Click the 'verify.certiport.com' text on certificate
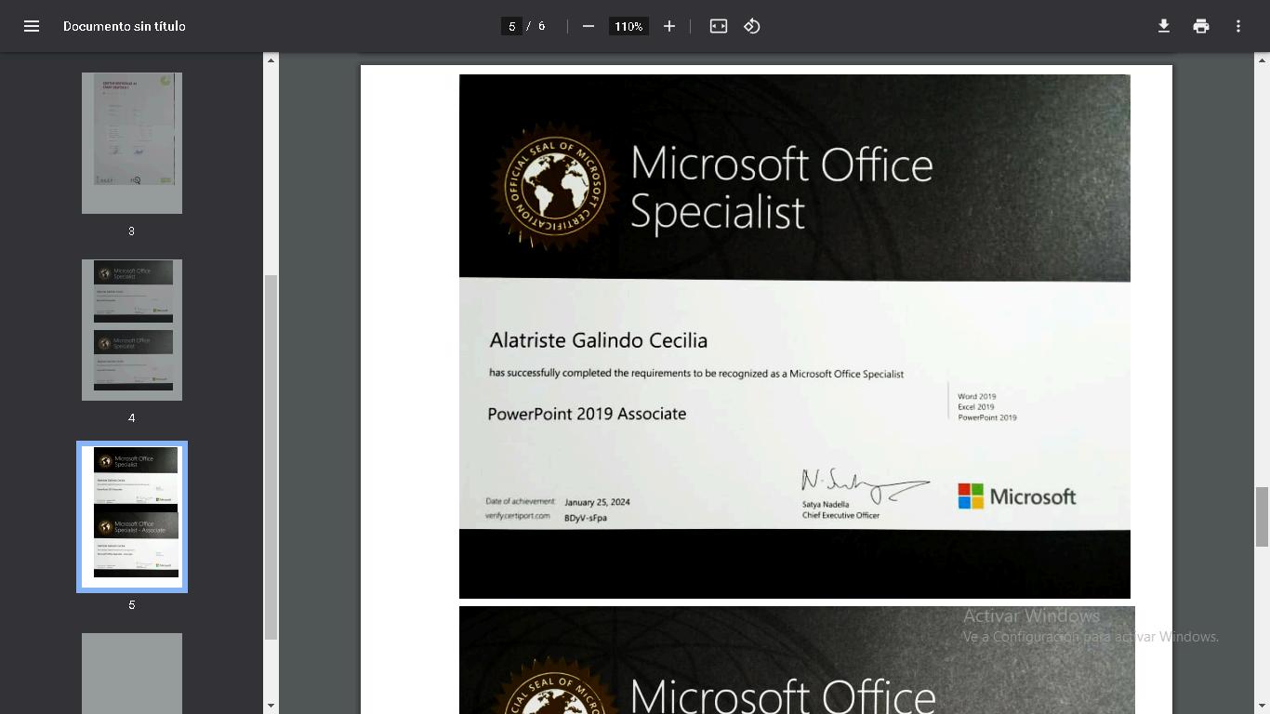1270x714 pixels. point(518,516)
